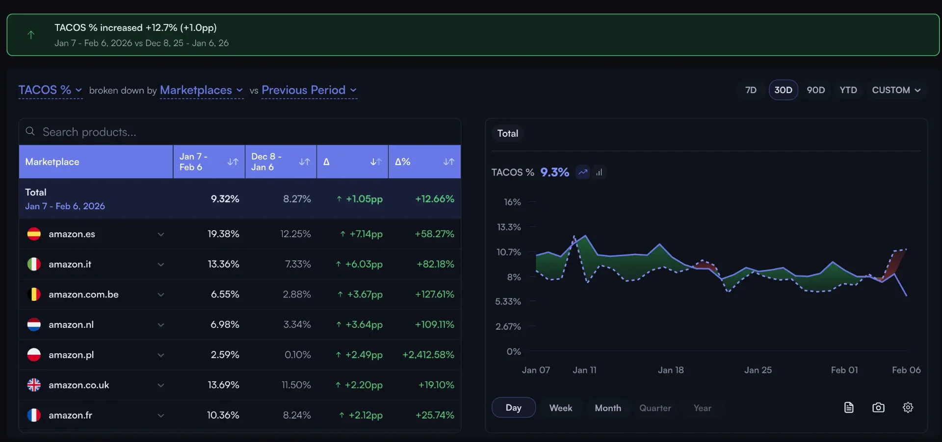942x442 pixels.
Task: Click the Marketplace column header
Action: 96,162
